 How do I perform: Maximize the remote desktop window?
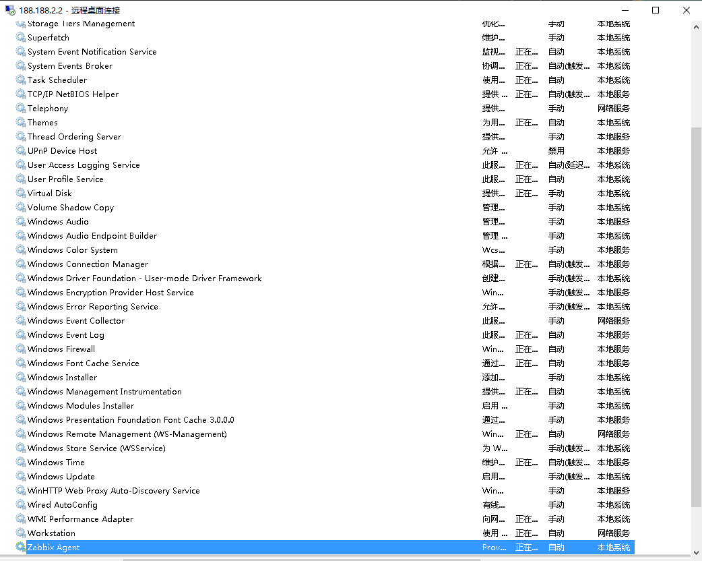click(656, 10)
